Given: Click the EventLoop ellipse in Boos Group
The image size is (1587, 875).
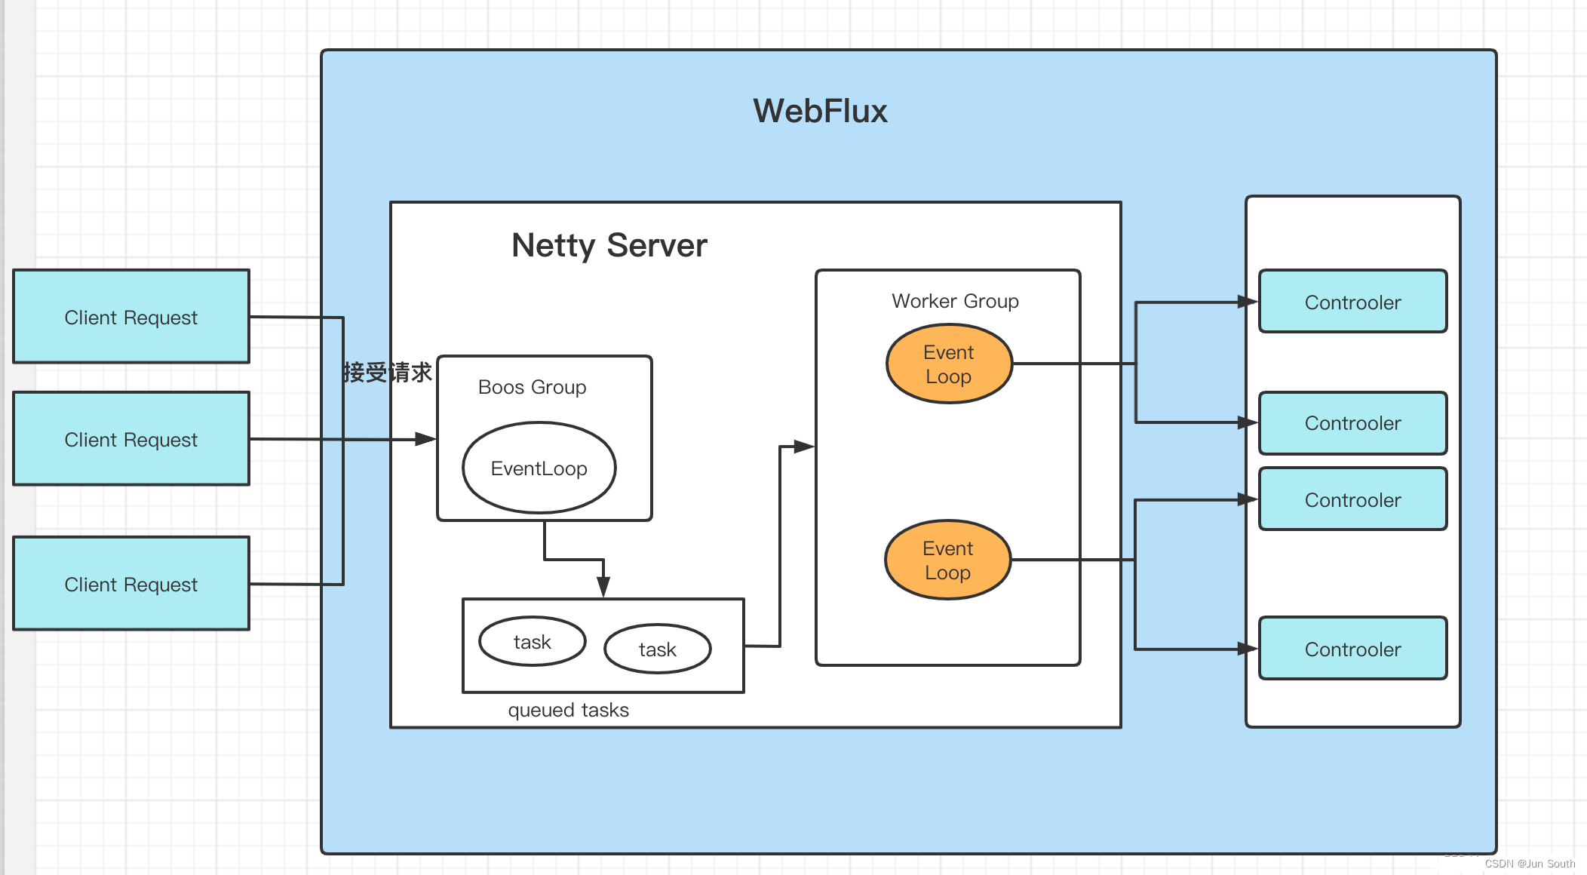Looking at the screenshot, I should click(539, 468).
